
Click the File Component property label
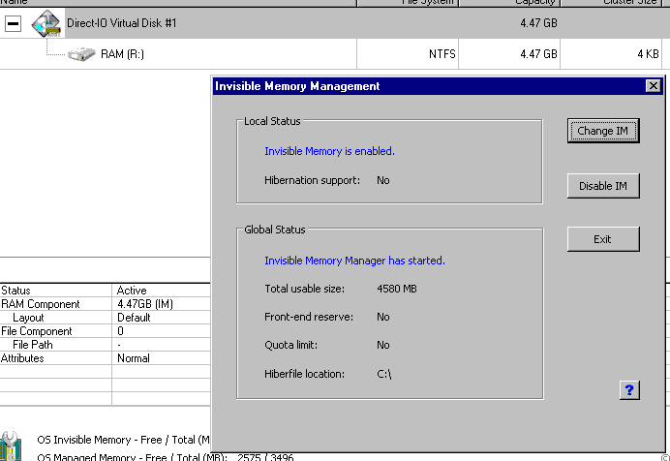click(37, 331)
